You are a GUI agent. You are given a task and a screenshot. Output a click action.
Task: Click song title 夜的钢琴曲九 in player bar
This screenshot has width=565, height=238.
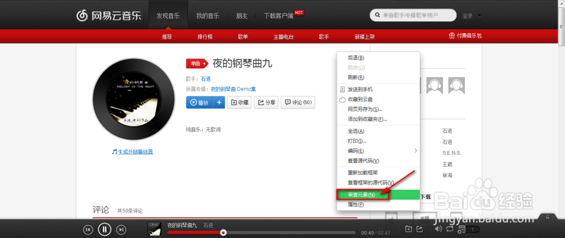(x=182, y=226)
